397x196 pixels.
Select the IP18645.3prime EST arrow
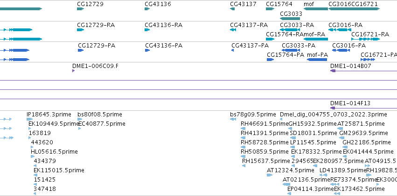click(x=29, y=119)
